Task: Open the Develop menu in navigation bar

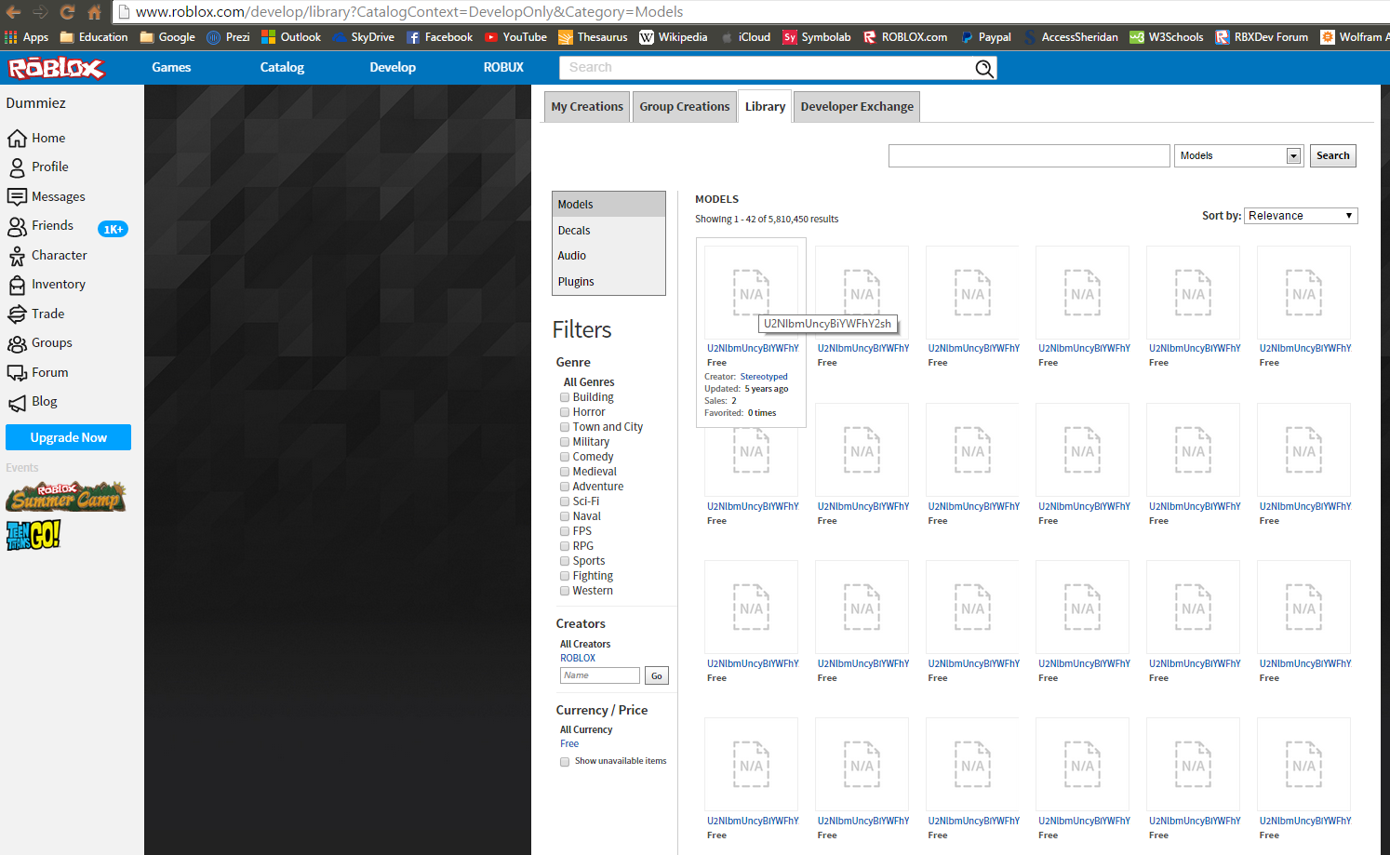Action: (x=393, y=68)
